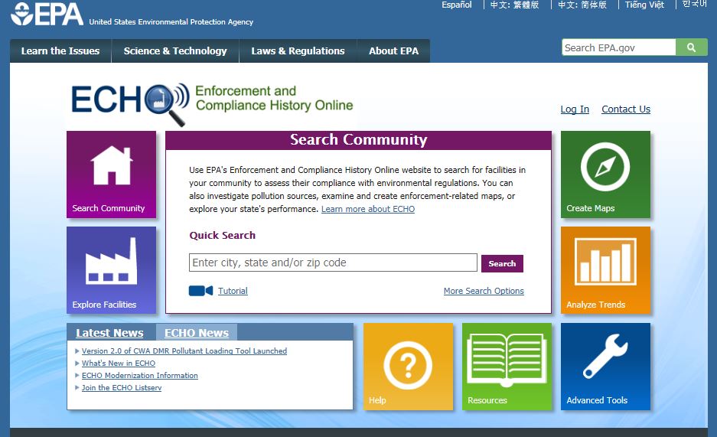Switch language to Español
This screenshot has height=437, width=717.
pos(456,5)
